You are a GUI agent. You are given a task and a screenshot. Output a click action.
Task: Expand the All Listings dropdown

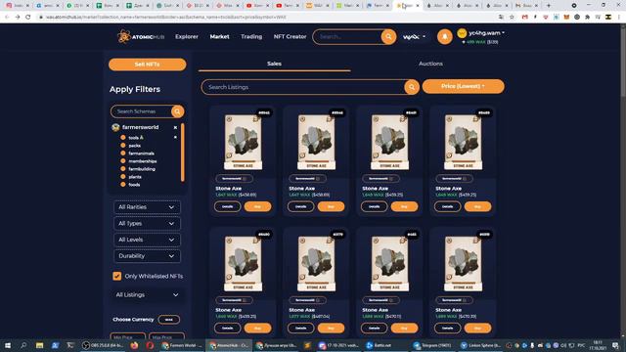click(x=147, y=295)
